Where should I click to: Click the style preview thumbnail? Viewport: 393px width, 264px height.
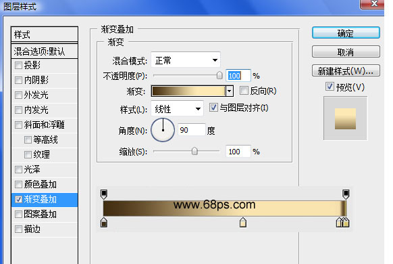click(345, 118)
